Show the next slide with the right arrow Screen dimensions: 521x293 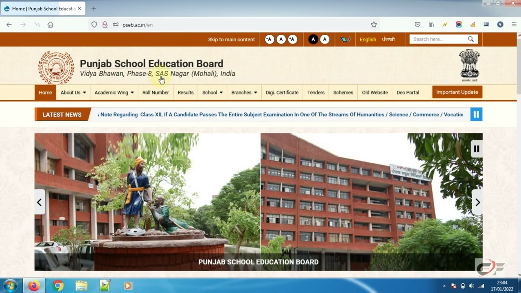tap(477, 202)
